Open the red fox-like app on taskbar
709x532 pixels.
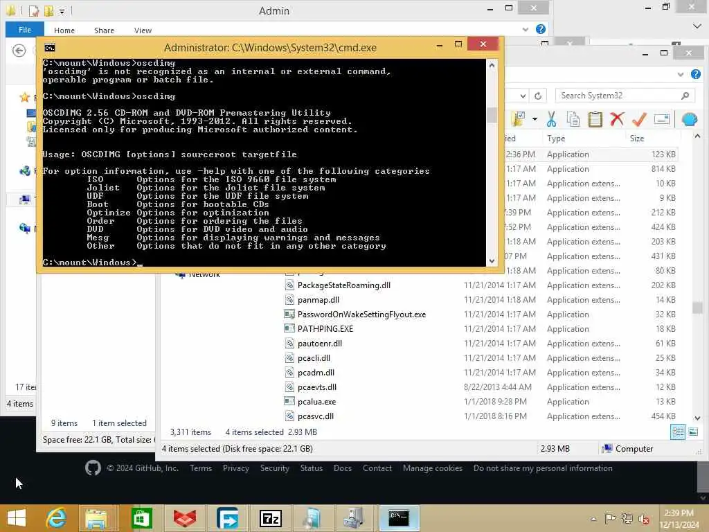(x=184, y=518)
